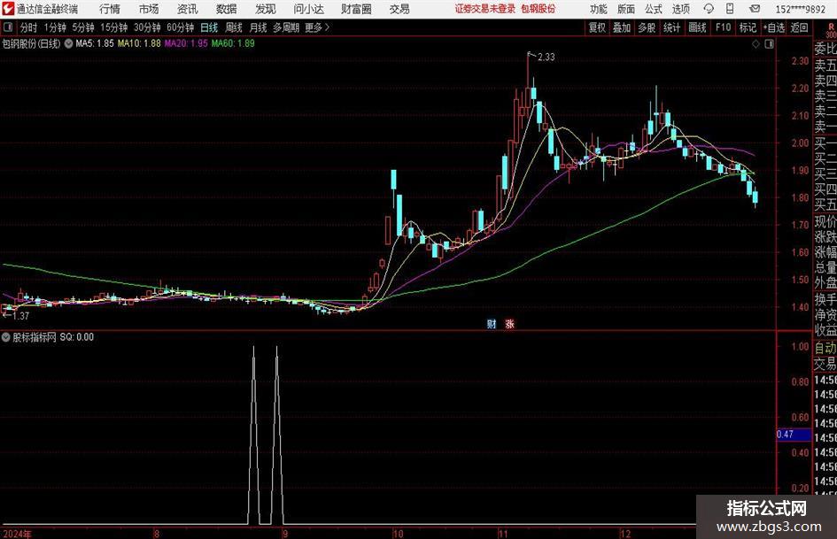Open the 行情 menu
The height and width of the screenshot is (539, 837).
click(110, 9)
